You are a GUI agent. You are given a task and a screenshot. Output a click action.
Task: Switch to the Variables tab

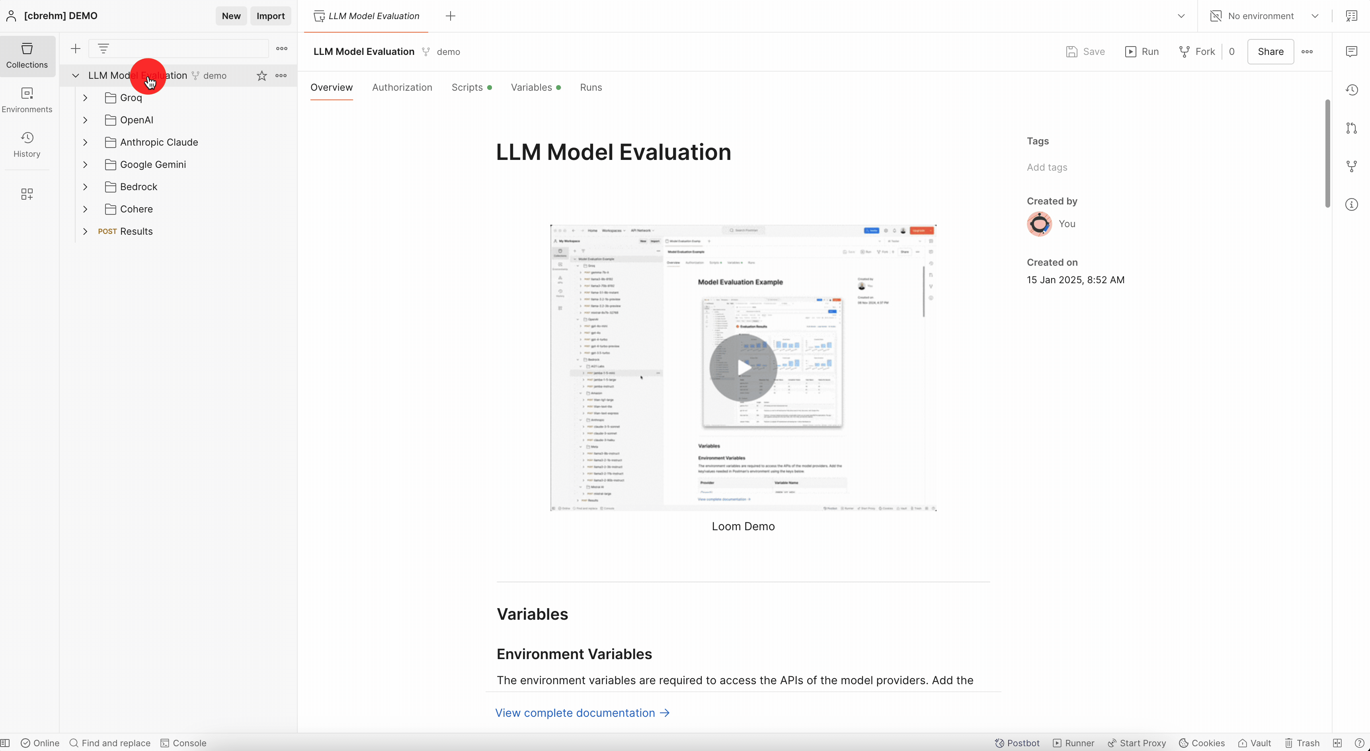pyautogui.click(x=536, y=88)
